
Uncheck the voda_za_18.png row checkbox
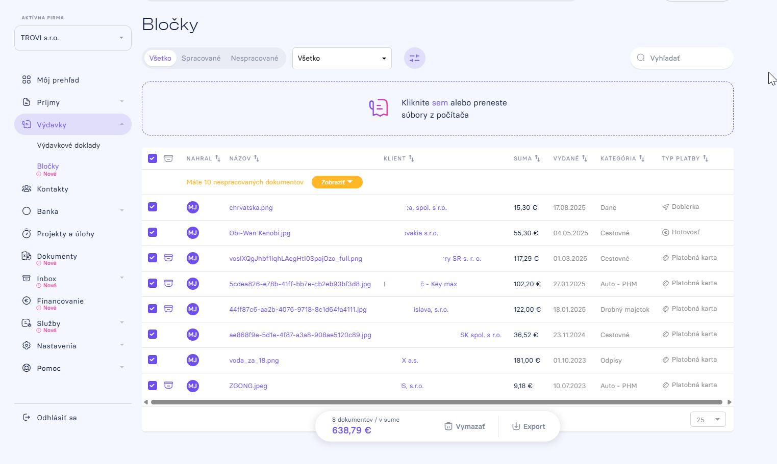[x=153, y=360]
